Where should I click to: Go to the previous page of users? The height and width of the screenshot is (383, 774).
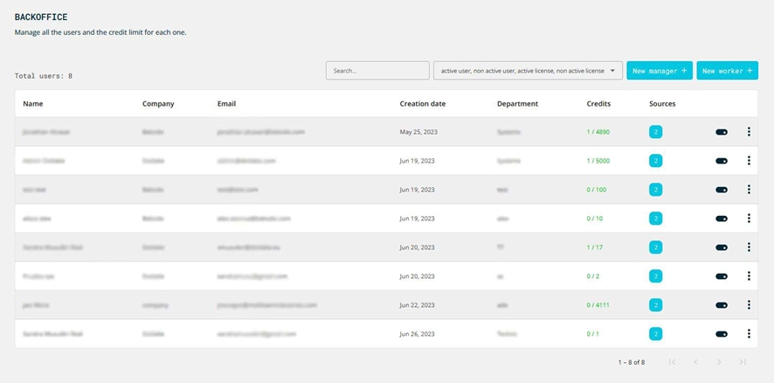point(695,362)
